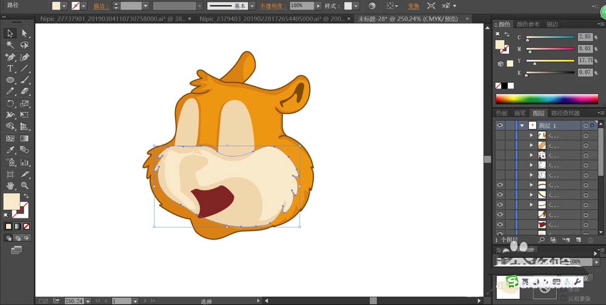Switch to the 路径查找器 panel tab
The height and width of the screenshot is (305, 606).
click(x=565, y=113)
